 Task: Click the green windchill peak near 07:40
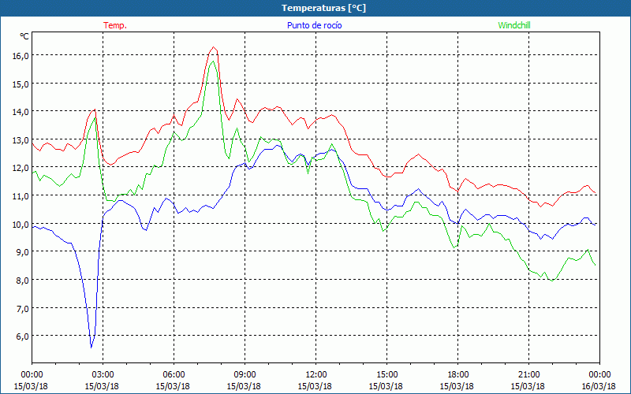212,61
